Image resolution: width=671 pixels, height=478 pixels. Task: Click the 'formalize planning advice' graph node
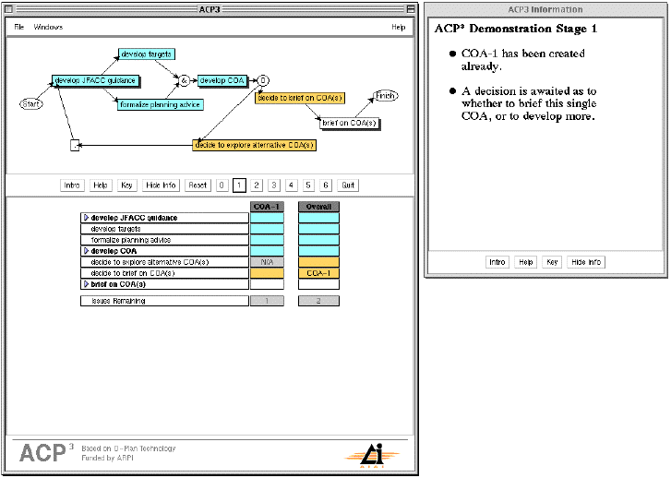(161, 104)
